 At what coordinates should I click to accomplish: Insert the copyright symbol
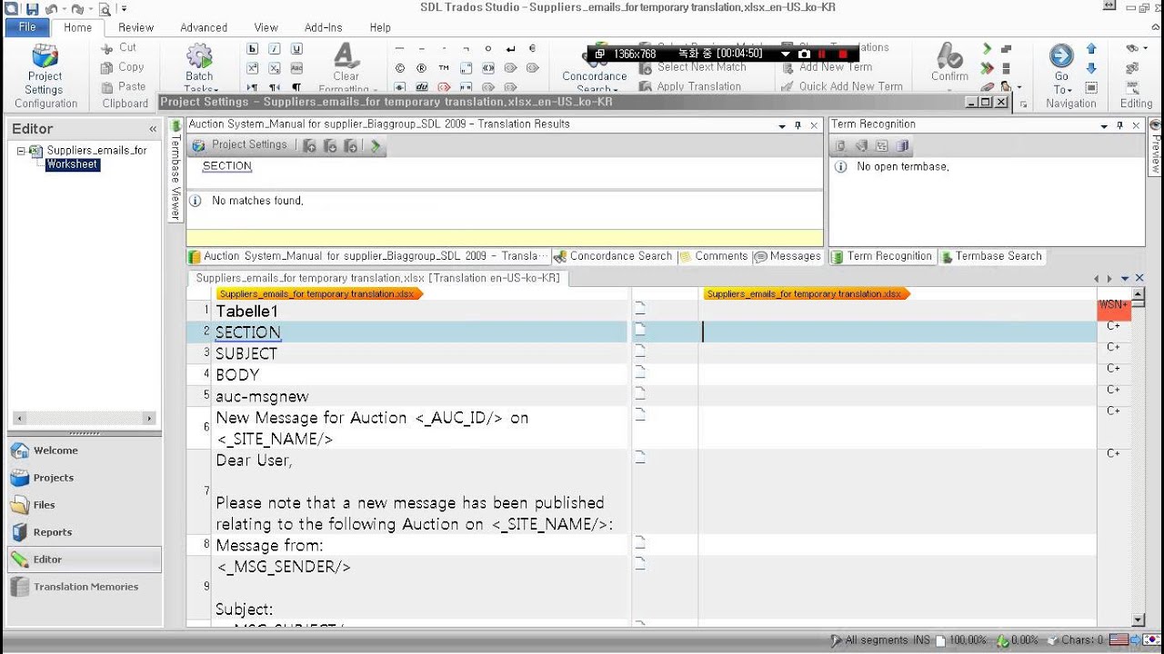tap(399, 68)
